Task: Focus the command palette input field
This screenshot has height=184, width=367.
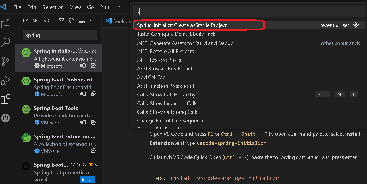Action: 249,12
